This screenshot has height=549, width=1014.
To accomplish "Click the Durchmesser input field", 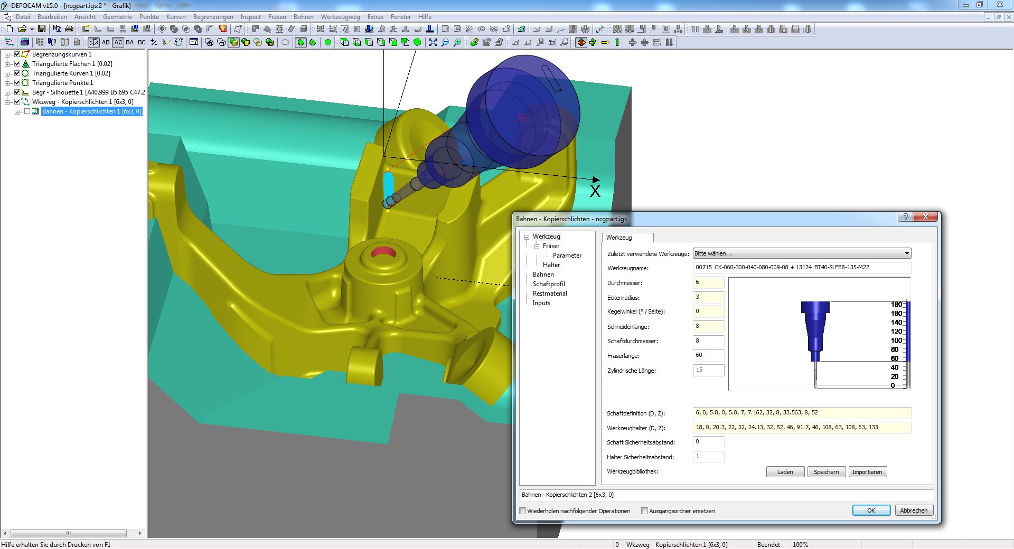I will click(708, 283).
